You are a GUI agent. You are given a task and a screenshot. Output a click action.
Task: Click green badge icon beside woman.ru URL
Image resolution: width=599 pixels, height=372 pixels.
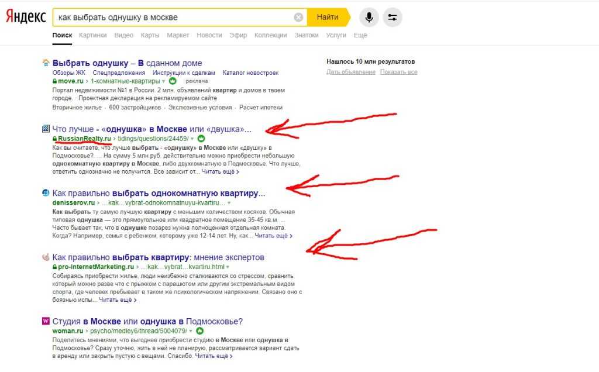(x=199, y=330)
